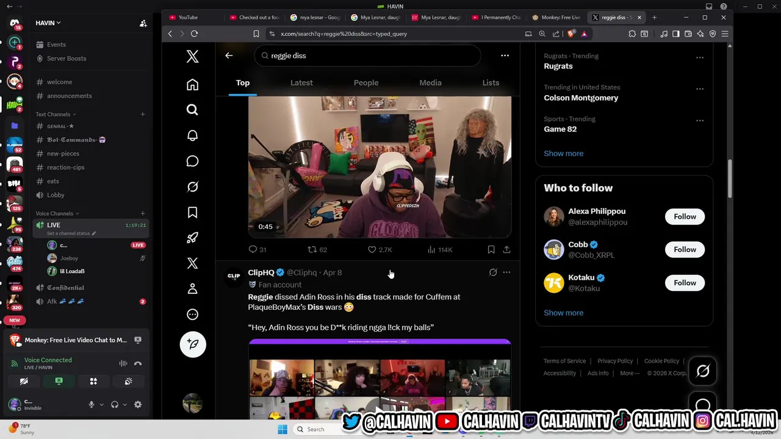Switch to Latest search tab
Image resolution: width=781 pixels, height=439 pixels.
(301, 83)
